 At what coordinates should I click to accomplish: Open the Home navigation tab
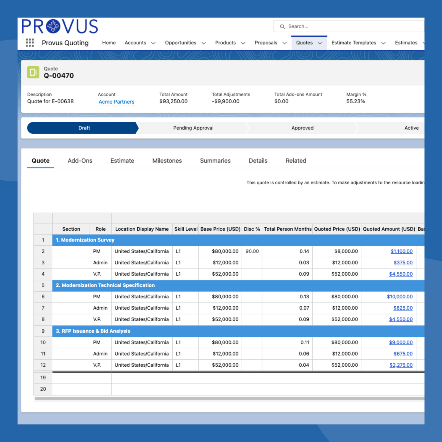109,43
